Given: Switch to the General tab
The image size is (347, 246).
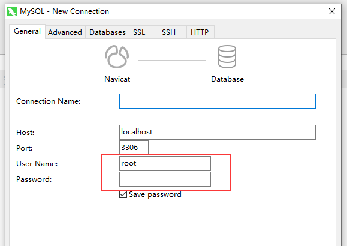Looking at the screenshot, I should click(x=27, y=31).
